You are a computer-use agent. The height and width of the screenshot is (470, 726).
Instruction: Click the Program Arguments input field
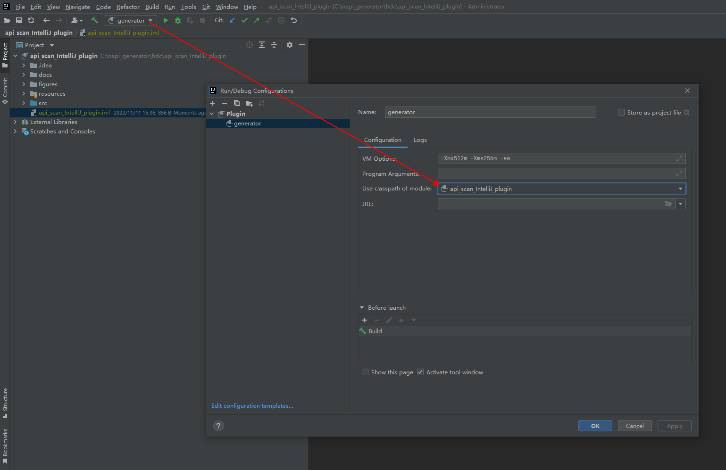(x=557, y=173)
